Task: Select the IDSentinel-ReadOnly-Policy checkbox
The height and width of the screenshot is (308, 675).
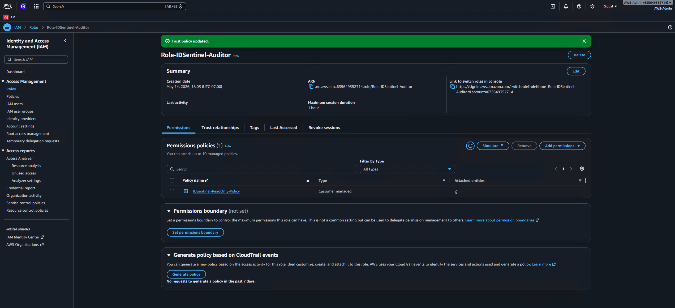Action: pos(172,191)
